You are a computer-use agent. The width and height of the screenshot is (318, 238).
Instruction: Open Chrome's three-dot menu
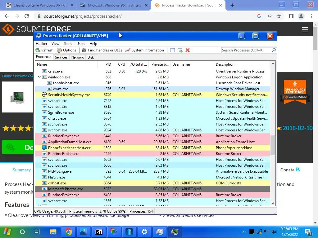pos(311,16)
